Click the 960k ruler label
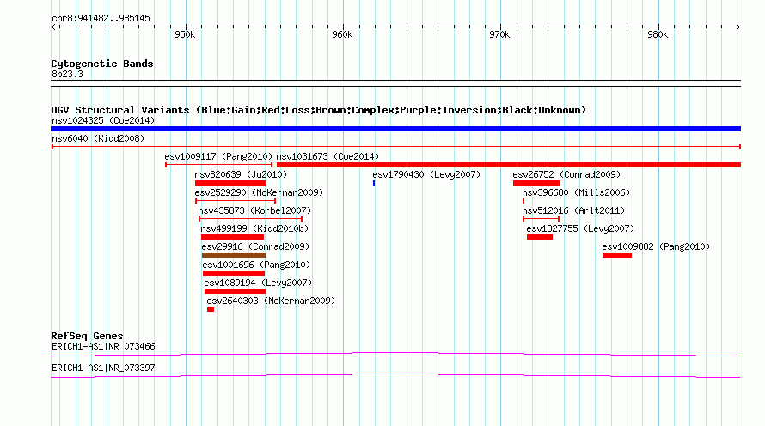 342,34
